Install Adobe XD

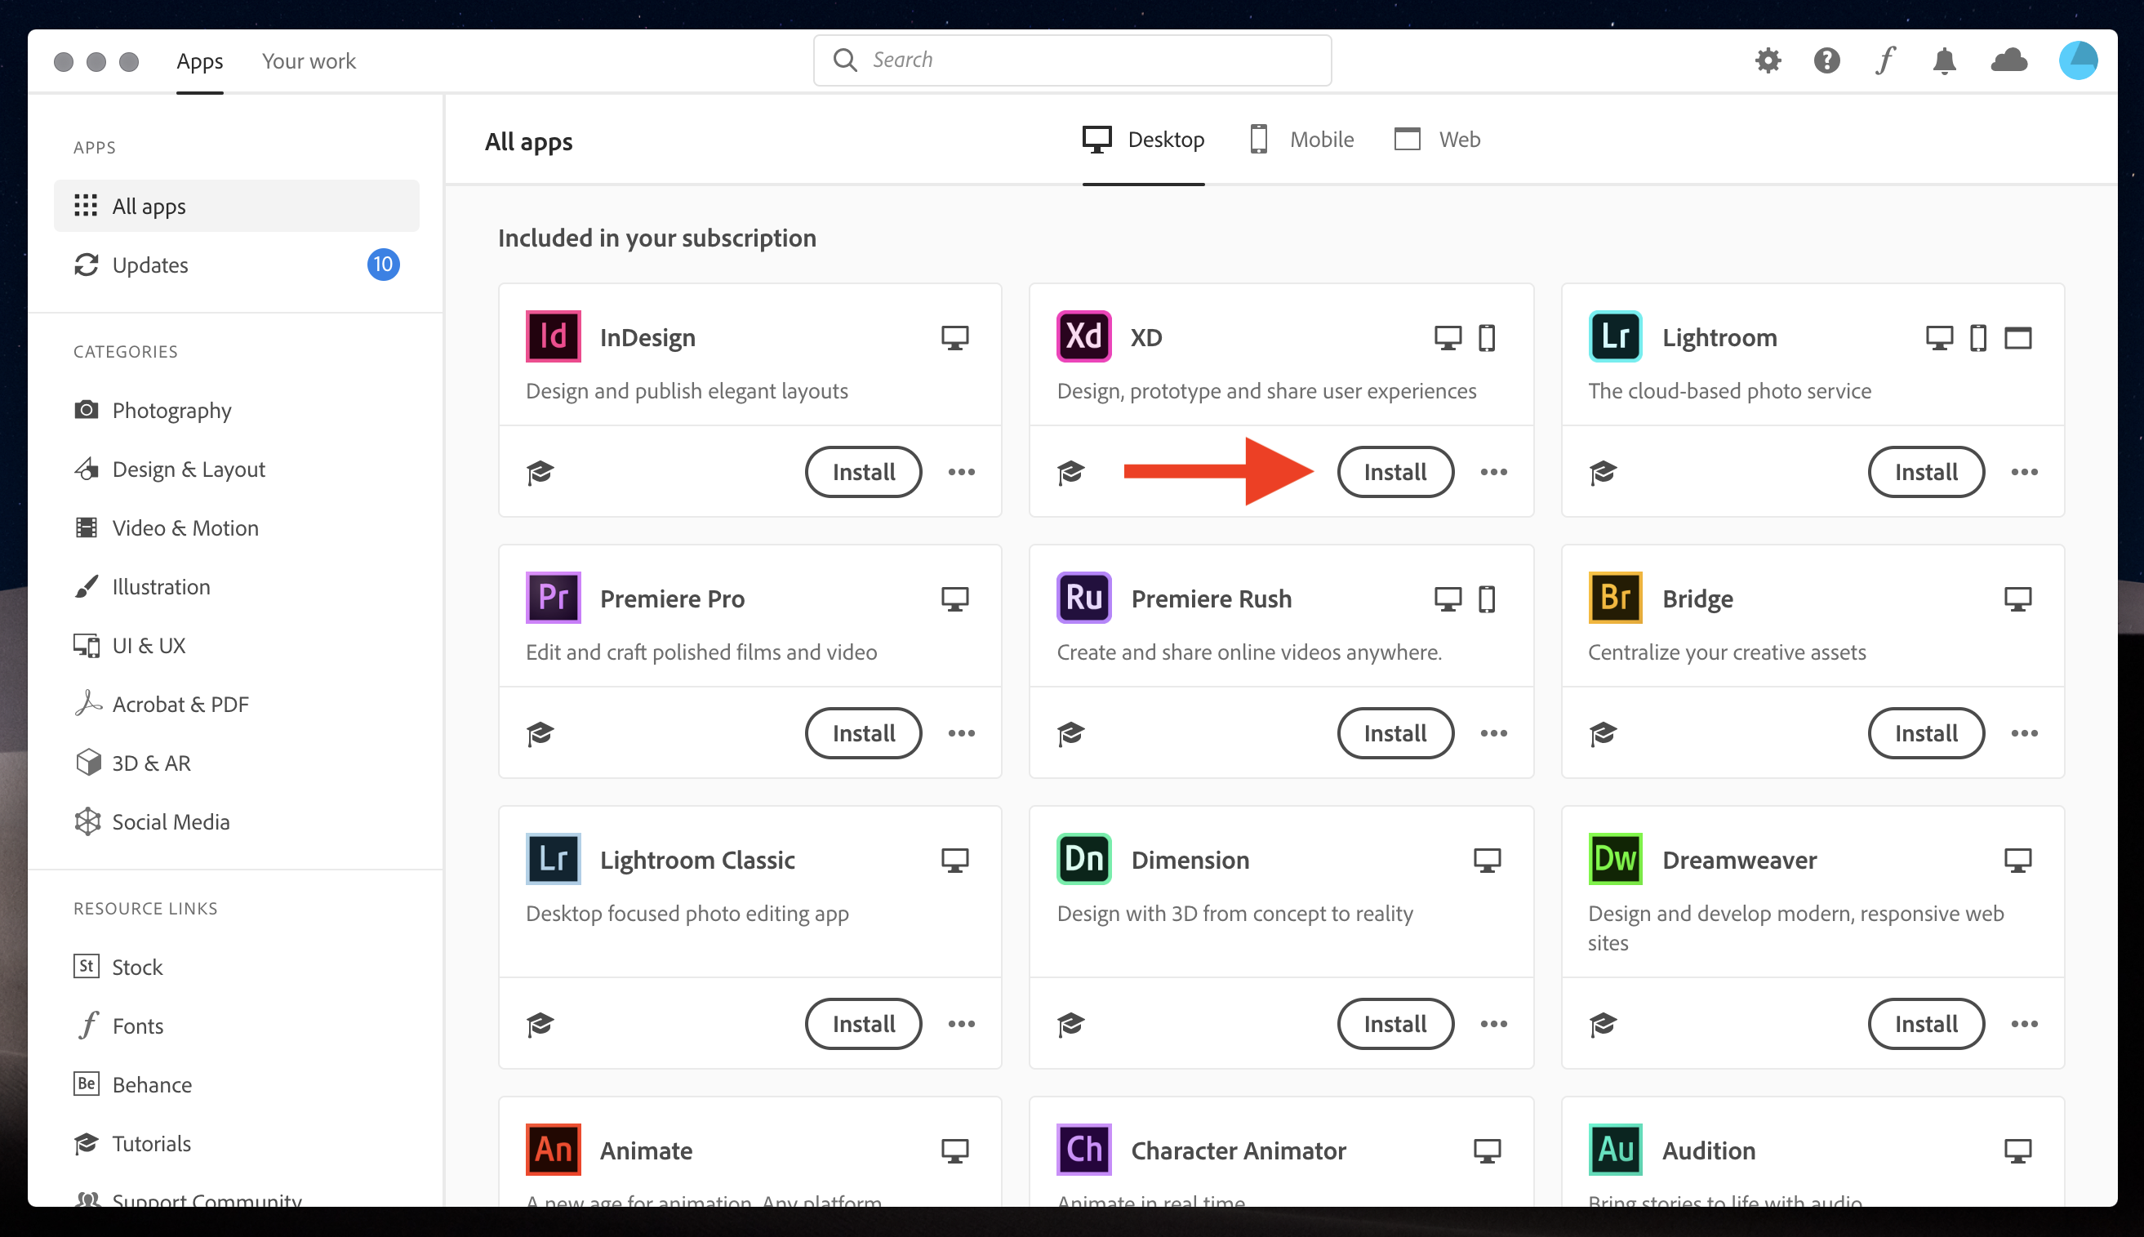point(1394,471)
